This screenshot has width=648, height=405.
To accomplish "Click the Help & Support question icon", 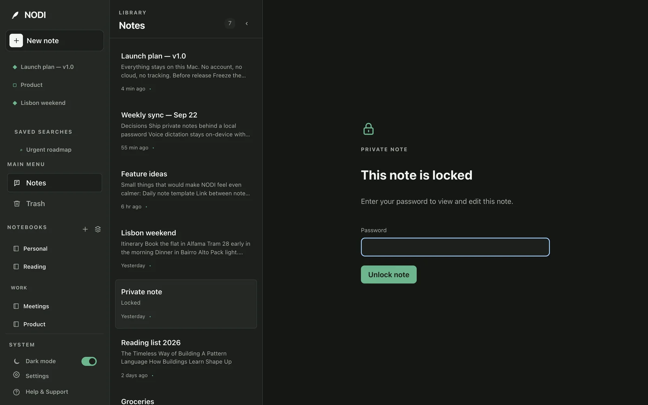I will click(16, 392).
